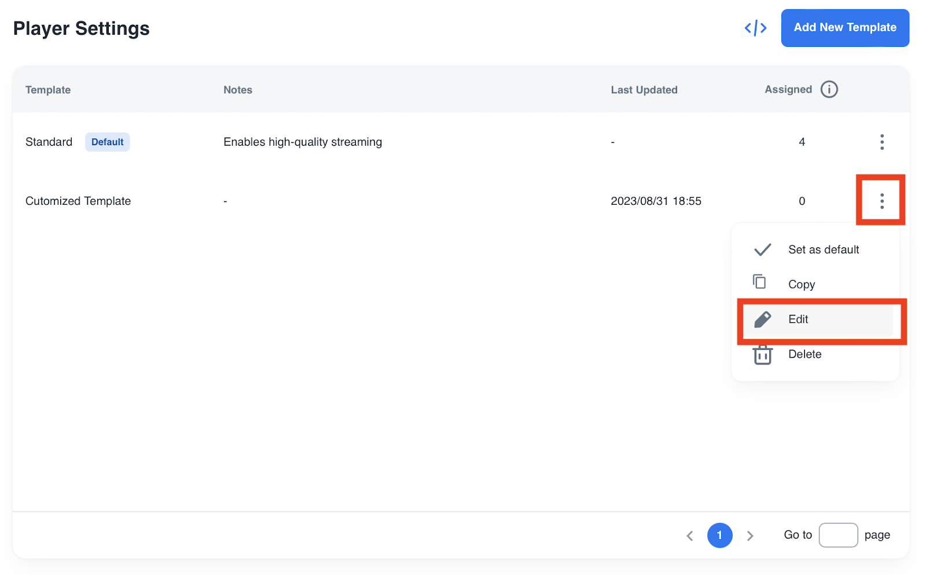Click the Add New Template button

(x=844, y=28)
